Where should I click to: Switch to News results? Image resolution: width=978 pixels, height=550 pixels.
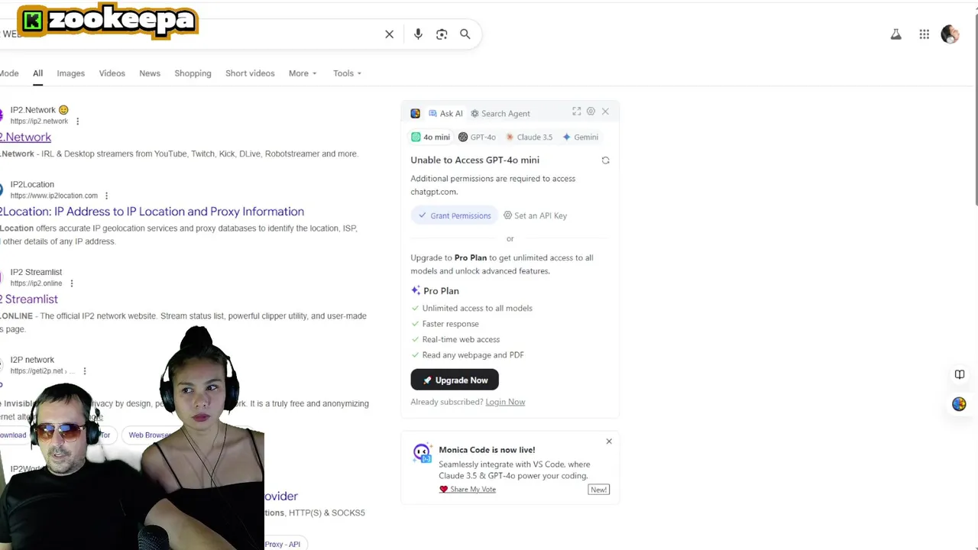pyautogui.click(x=150, y=73)
